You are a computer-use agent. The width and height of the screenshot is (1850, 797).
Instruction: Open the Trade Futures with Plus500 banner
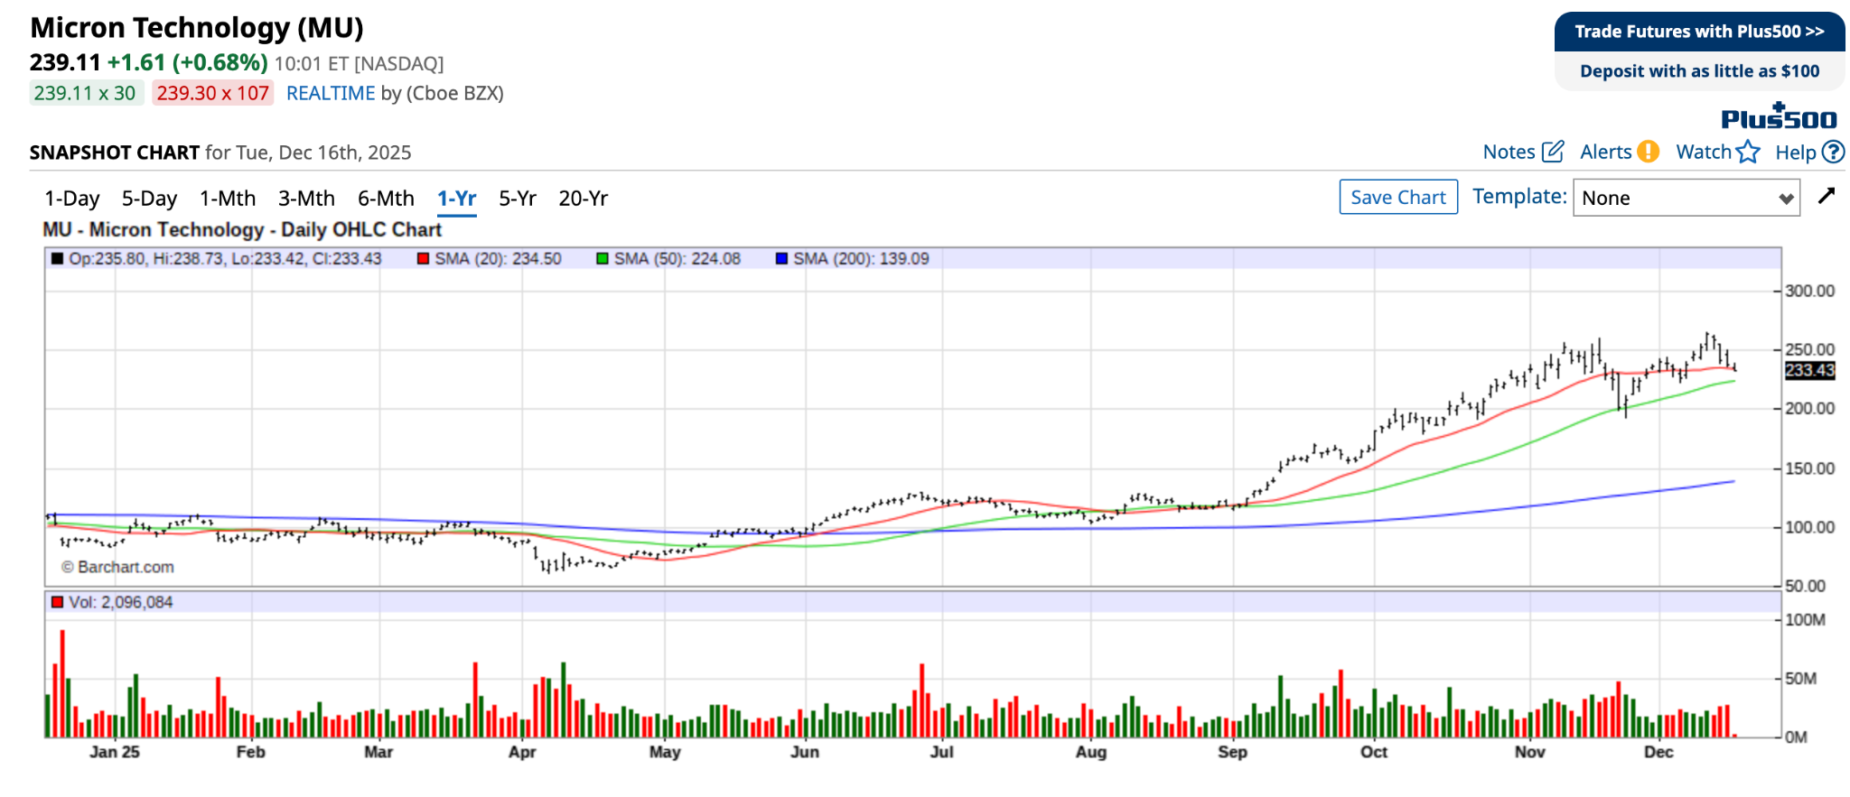pos(1699,32)
